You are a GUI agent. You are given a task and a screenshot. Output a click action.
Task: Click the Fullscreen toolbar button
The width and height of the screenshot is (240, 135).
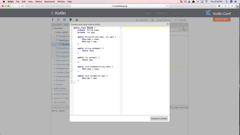tap(181, 20)
